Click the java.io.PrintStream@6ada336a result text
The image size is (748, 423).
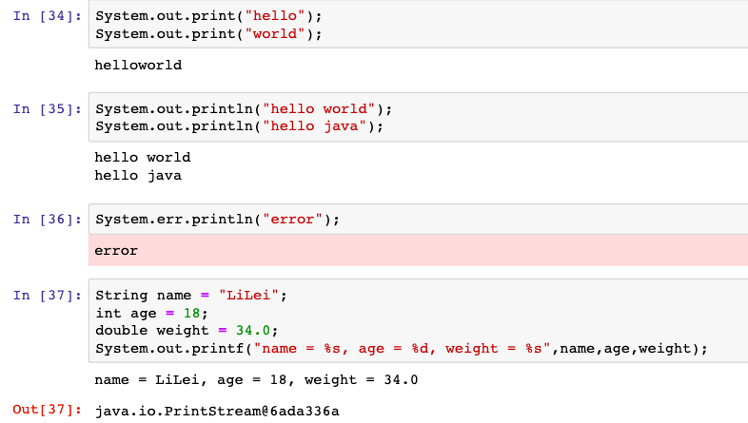(217, 411)
